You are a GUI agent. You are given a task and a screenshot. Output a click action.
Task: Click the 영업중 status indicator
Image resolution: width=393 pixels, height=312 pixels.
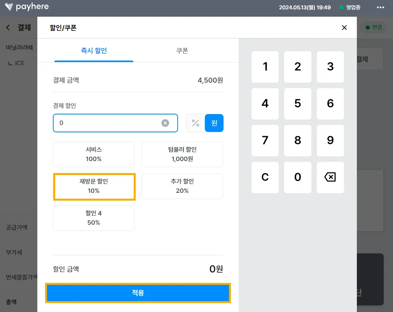(350, 7)
